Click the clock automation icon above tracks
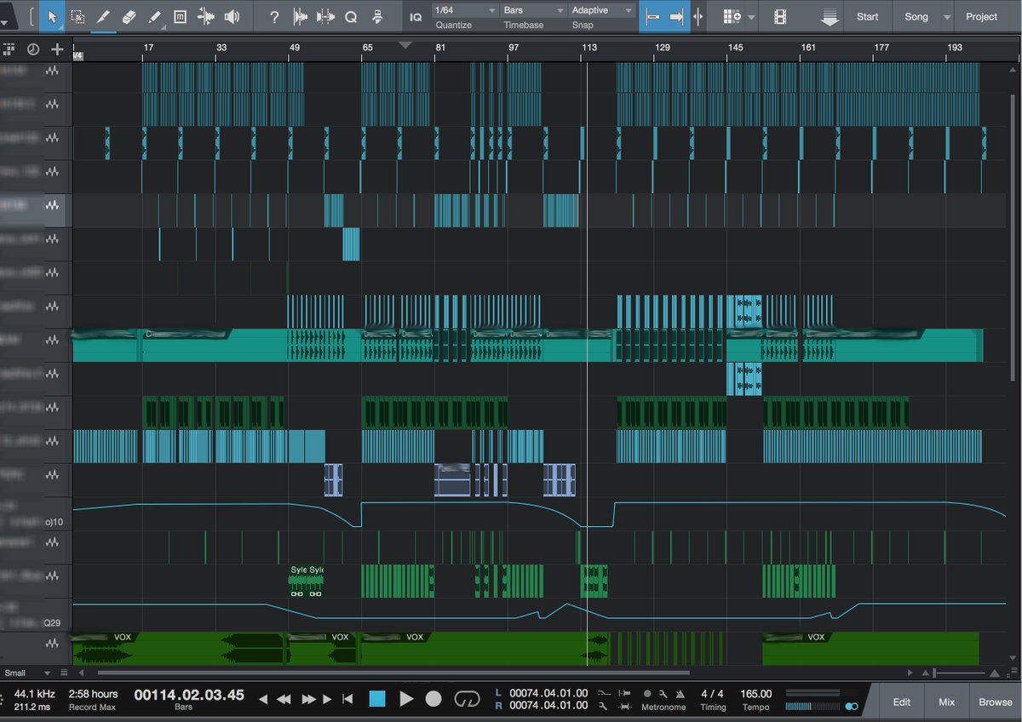1022x722 pixels. pyautogui.click(x=33, y=49)
